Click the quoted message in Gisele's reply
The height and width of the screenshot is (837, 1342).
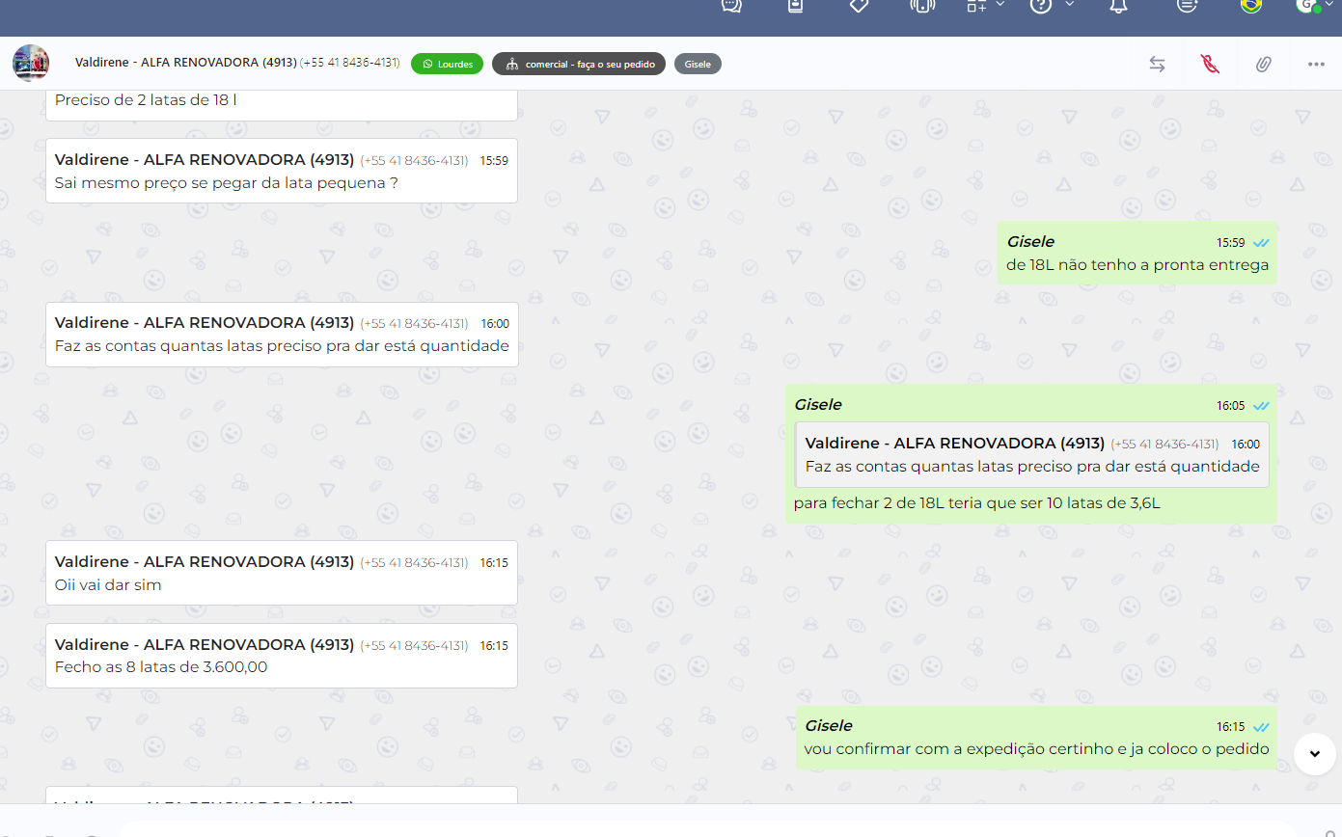pyautogui.click(x=1031, y=455)
